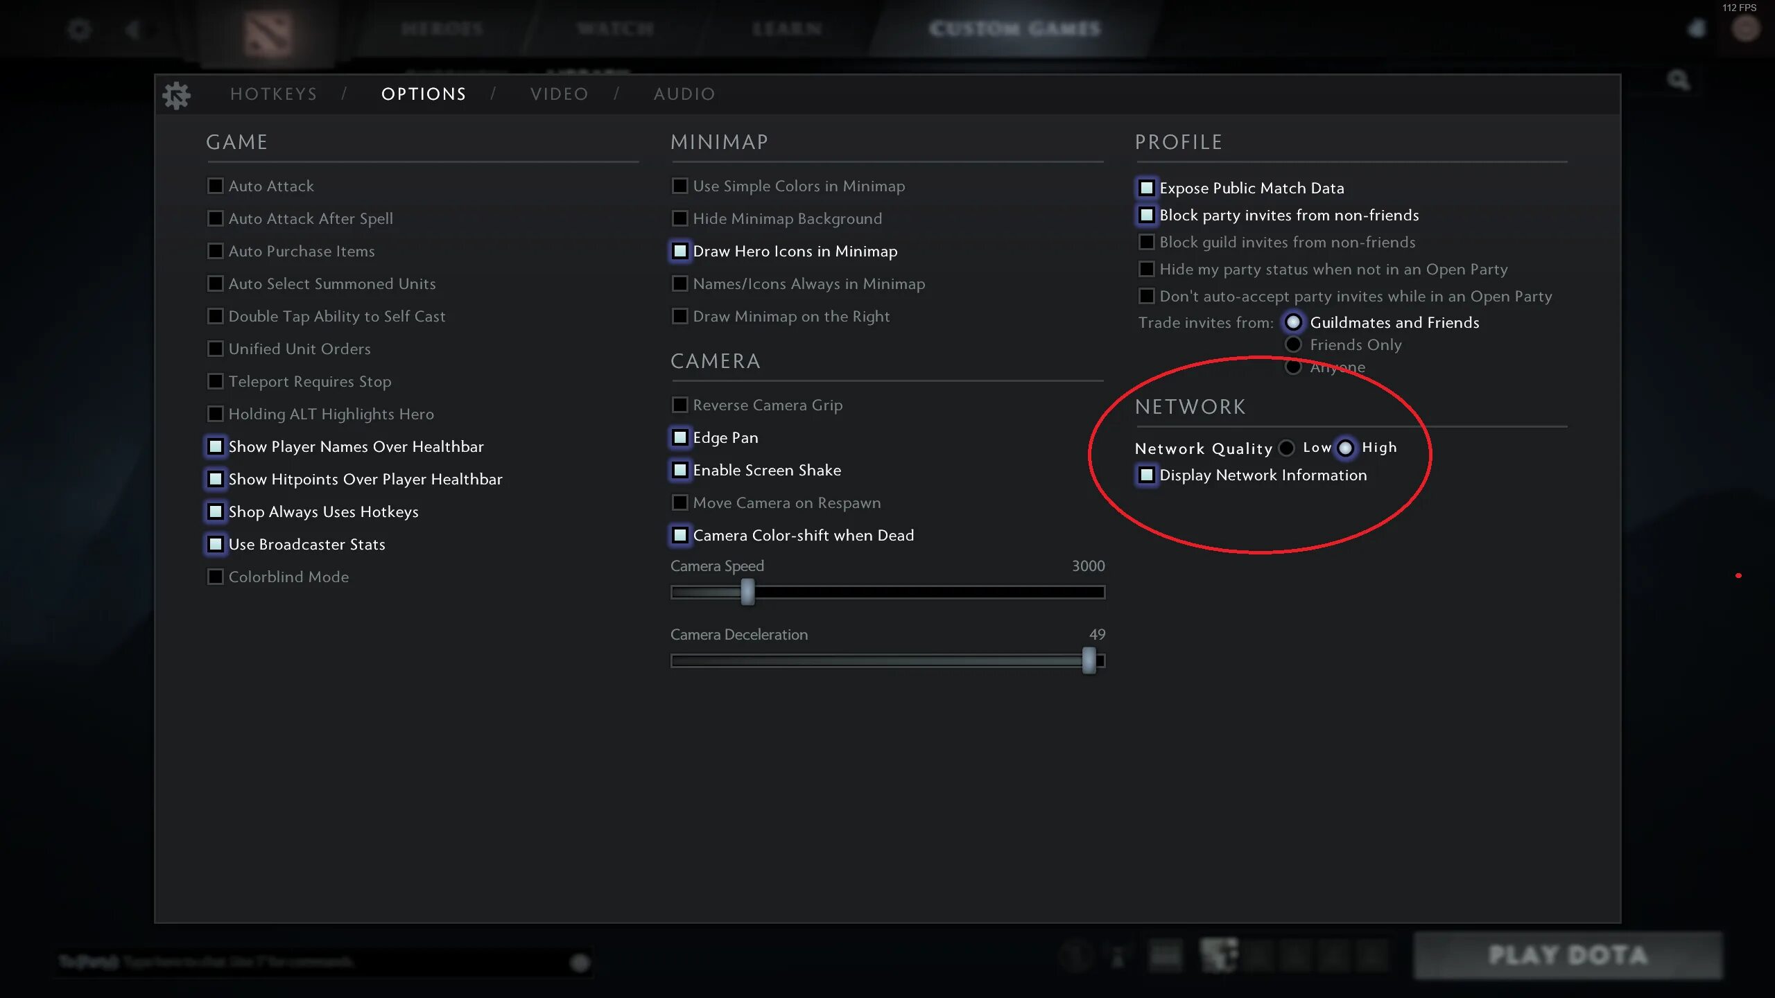Screen dimensions: 1775x998
Task: Open the Video settings tab
Action: click(x=559, y=94)
